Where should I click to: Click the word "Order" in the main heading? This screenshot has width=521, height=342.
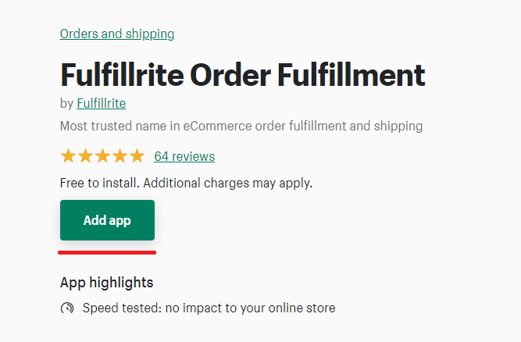230,75
